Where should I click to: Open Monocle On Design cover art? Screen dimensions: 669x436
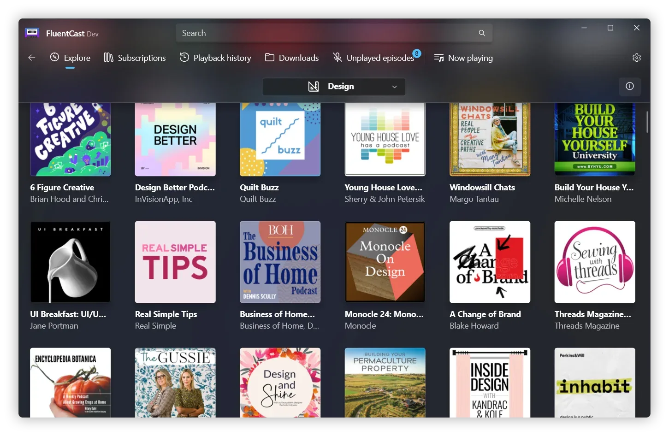click(385, 262)
